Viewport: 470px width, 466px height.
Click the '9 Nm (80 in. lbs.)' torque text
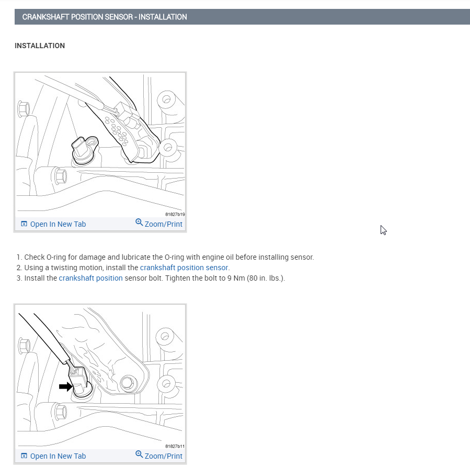(x=256, y=278)
